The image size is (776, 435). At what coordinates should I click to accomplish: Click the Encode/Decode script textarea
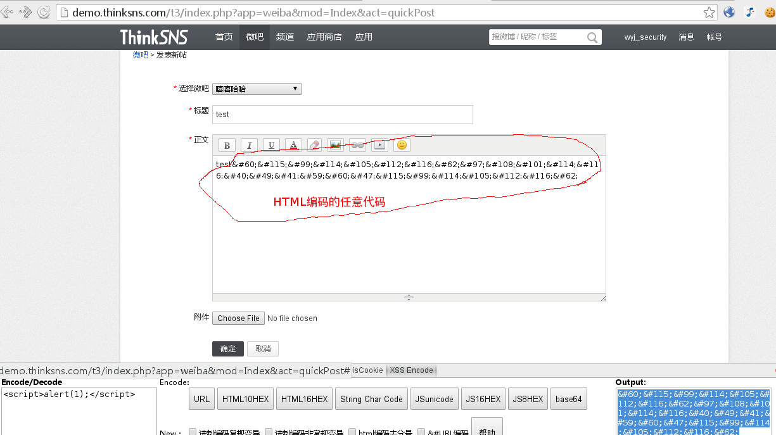pyautogui.click(x=79, y=412)
